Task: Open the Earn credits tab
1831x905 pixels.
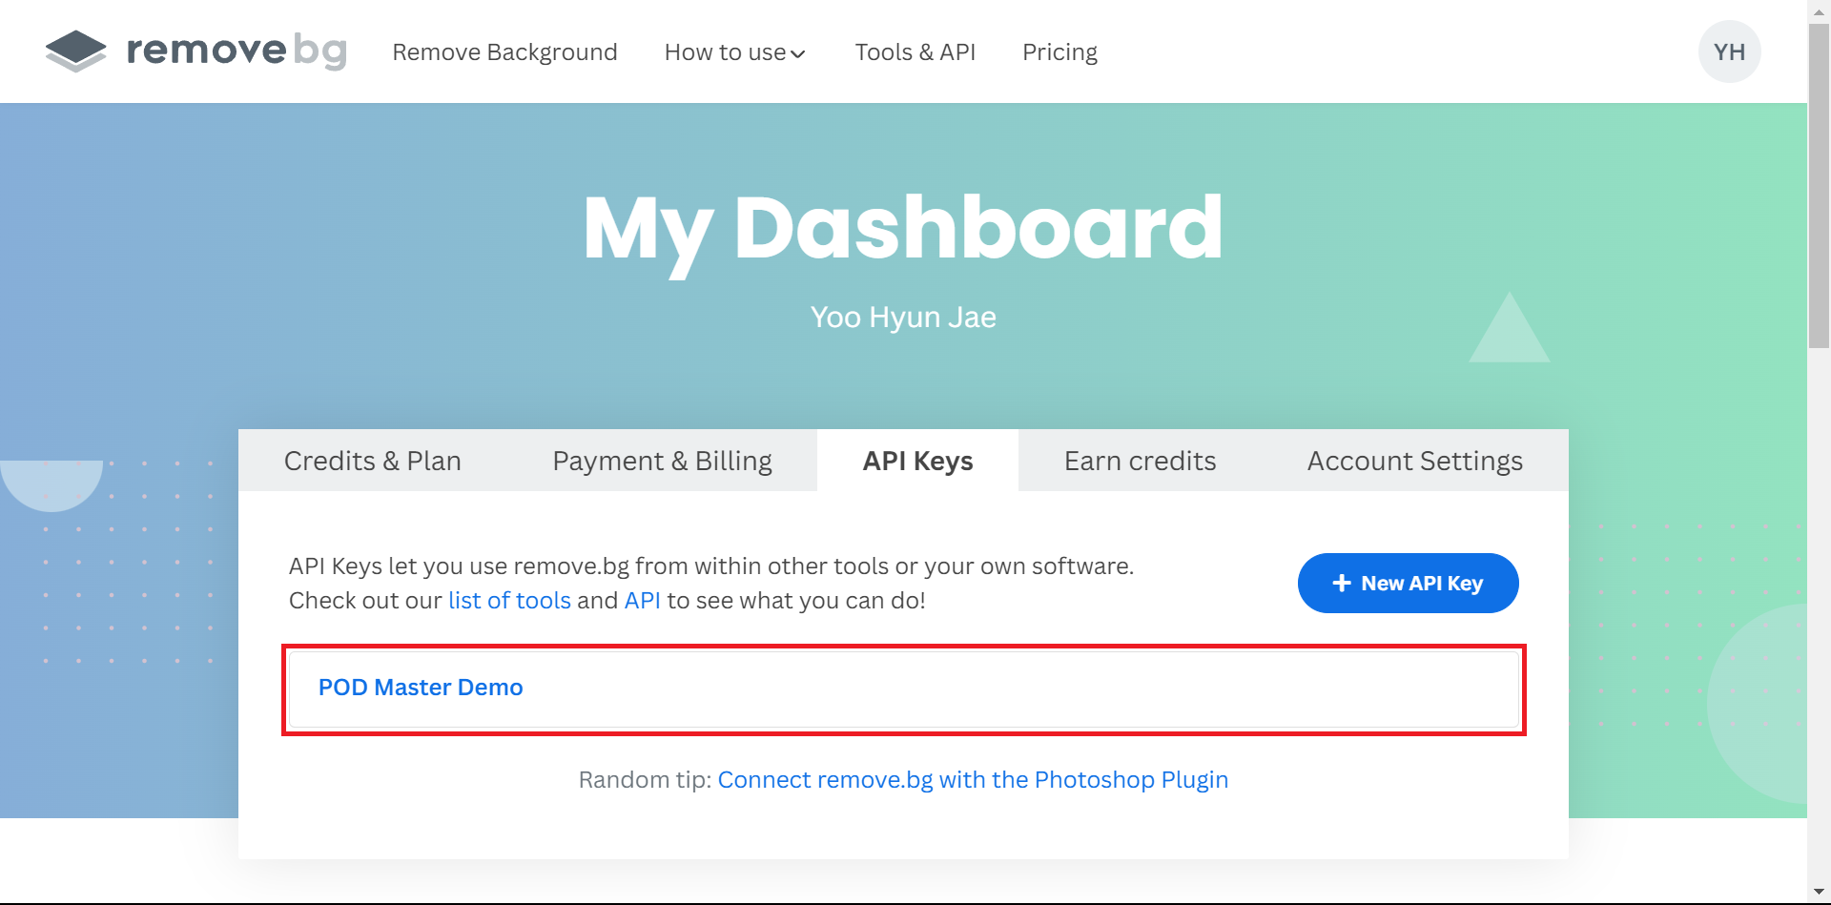Action: [x=1140, y=461]
